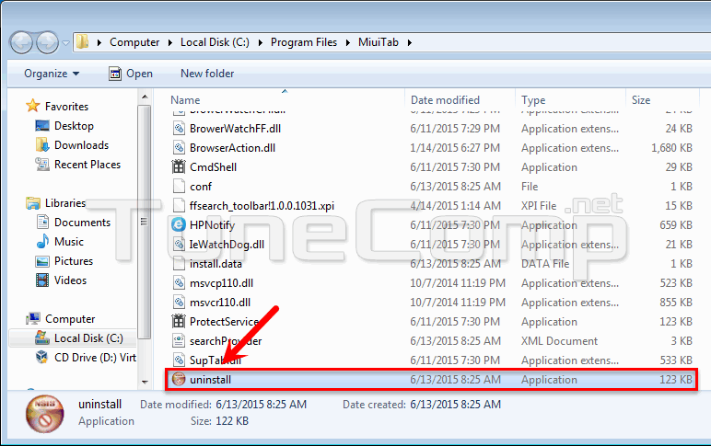This screenshot has height=446, width=711.
Task: Select the install.data file icon
Action: click(179, 264)
